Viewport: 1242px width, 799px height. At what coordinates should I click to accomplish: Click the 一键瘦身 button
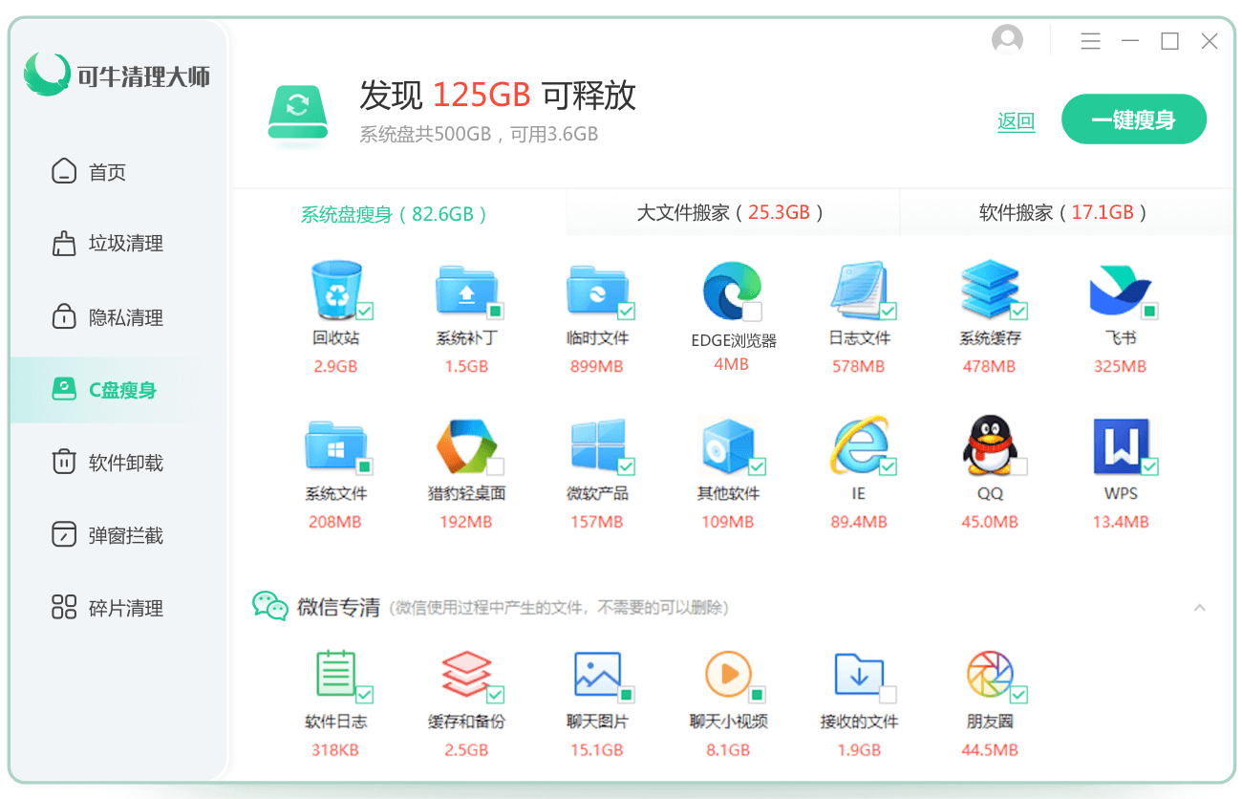(1134, 119)
